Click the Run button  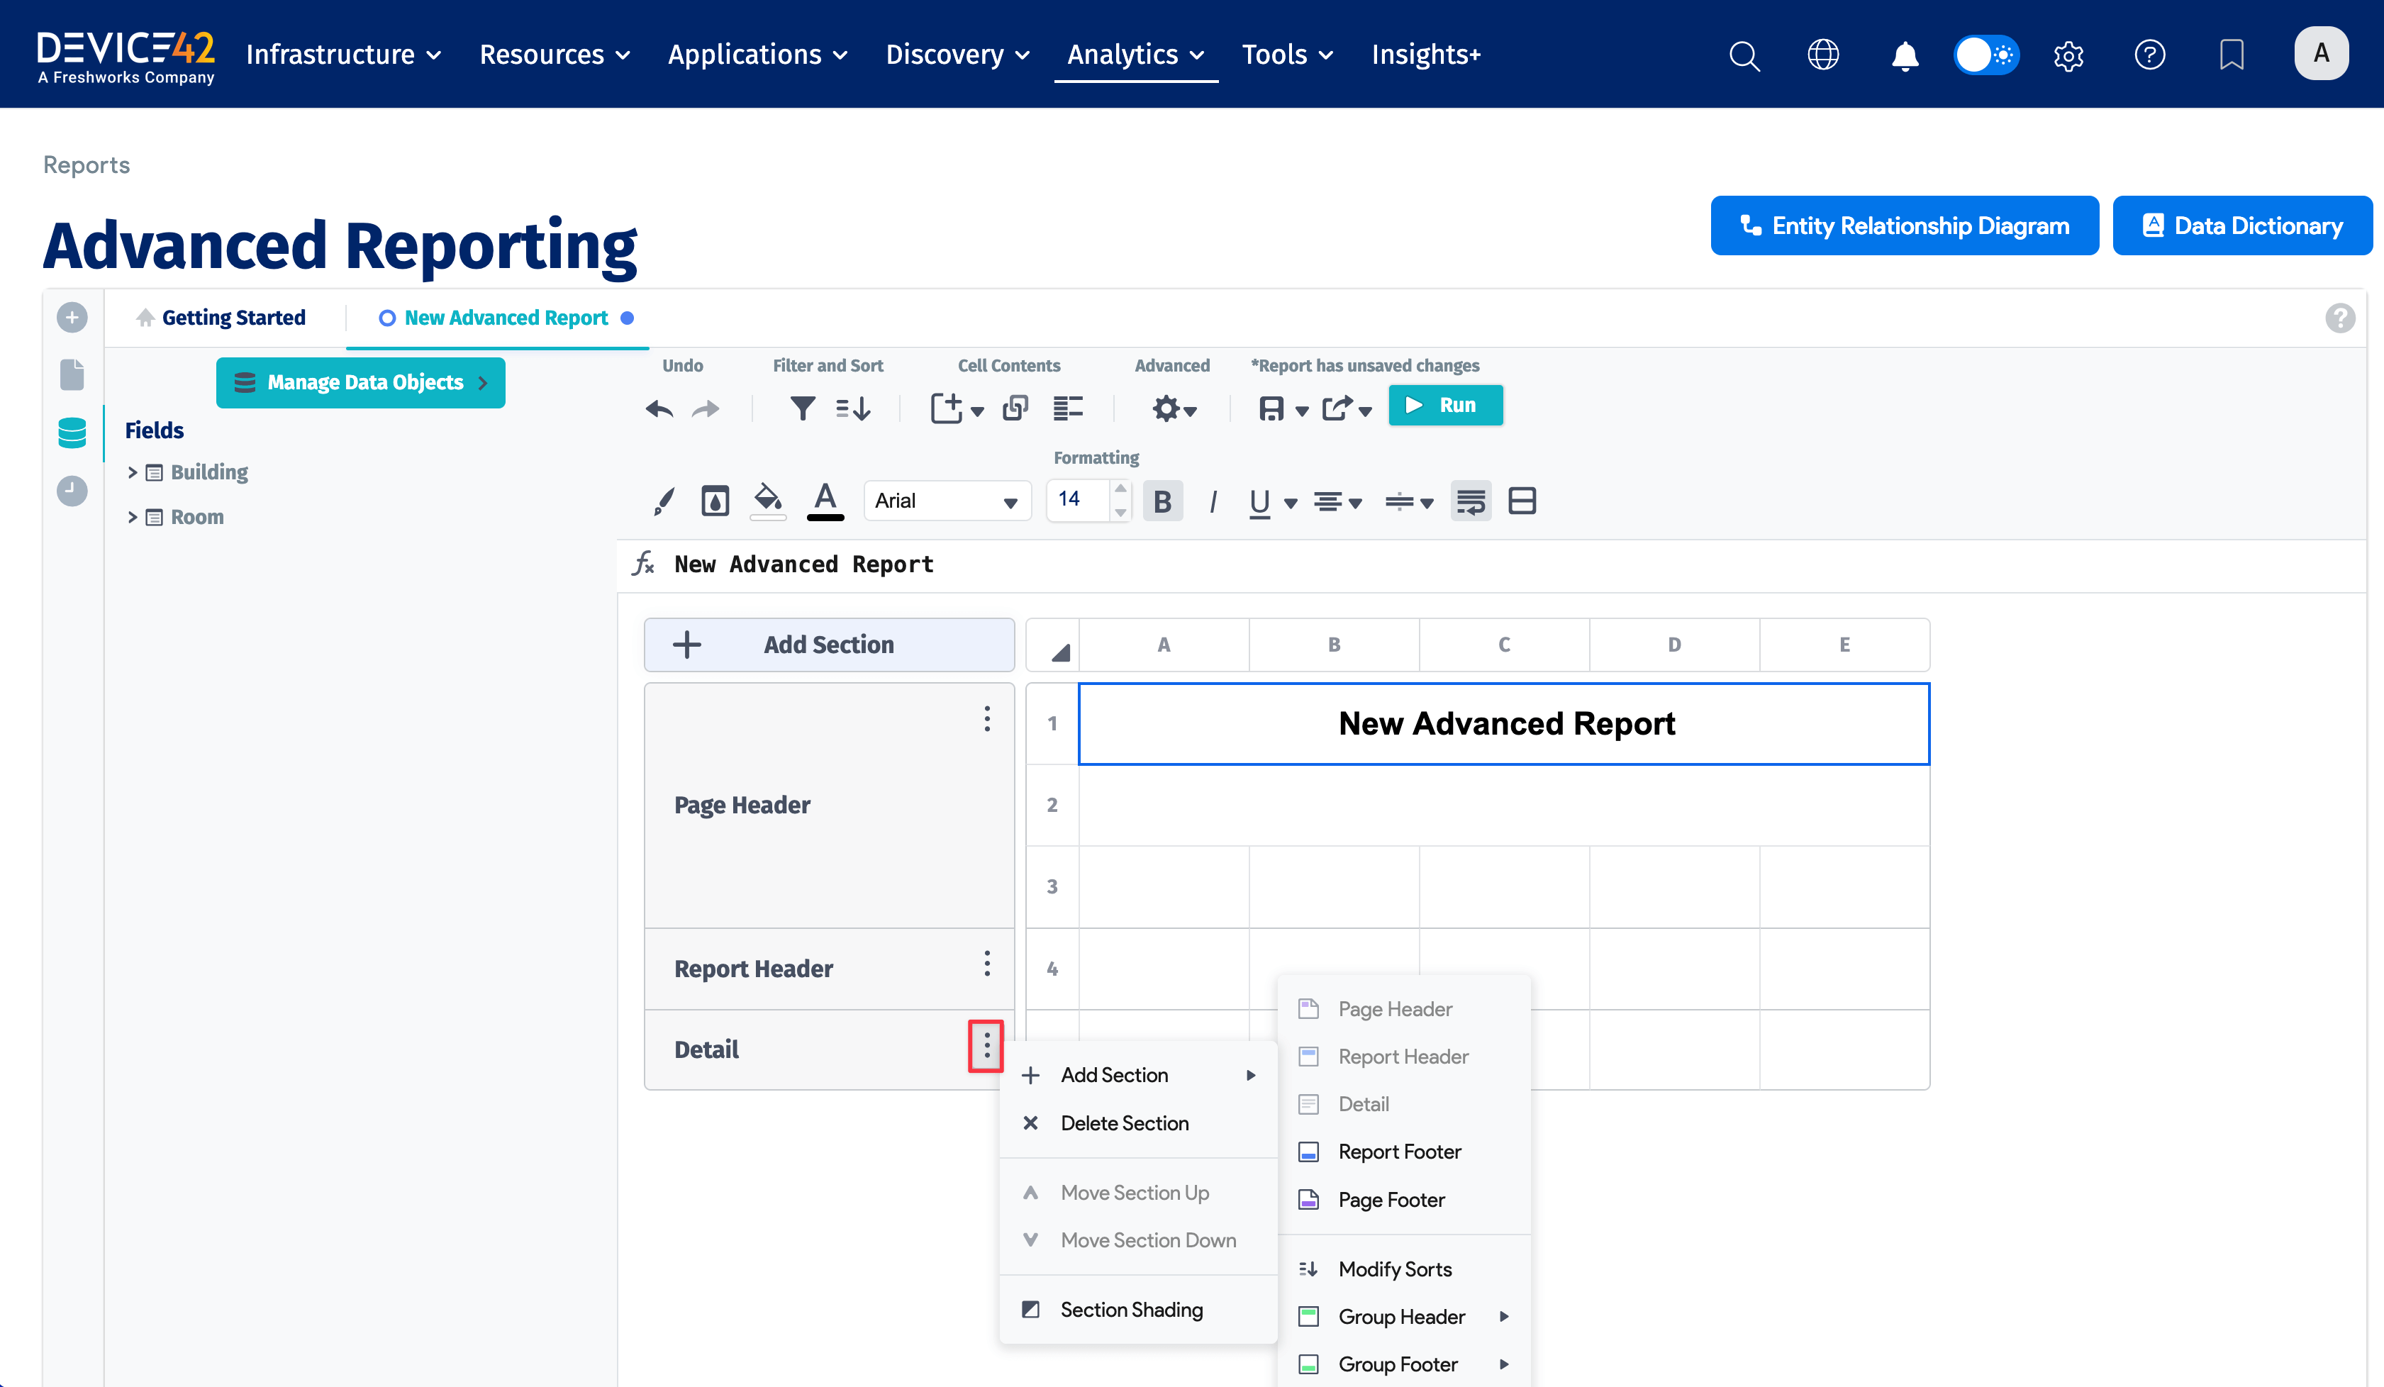(x=1444, y=405)
